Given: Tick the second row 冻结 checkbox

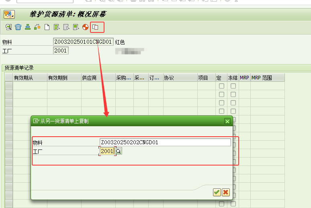Looking at the screenshot, I should 233,94.
